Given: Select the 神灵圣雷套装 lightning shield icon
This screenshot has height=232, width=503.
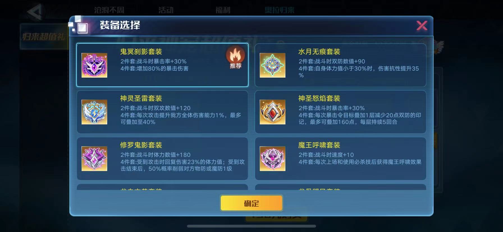Looking at the screenshot, I should (94, 112).
